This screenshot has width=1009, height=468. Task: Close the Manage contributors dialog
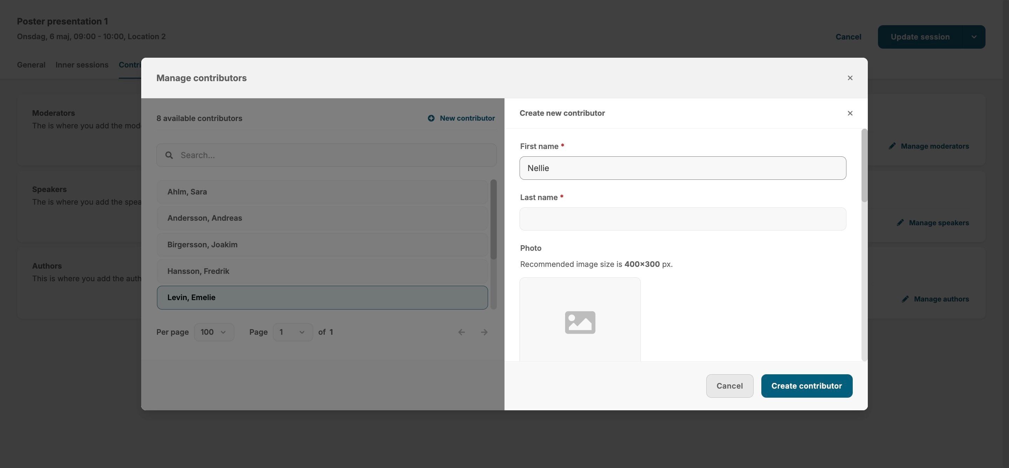(x=850, y=78)
